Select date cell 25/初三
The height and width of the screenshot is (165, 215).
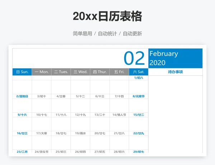61,151
